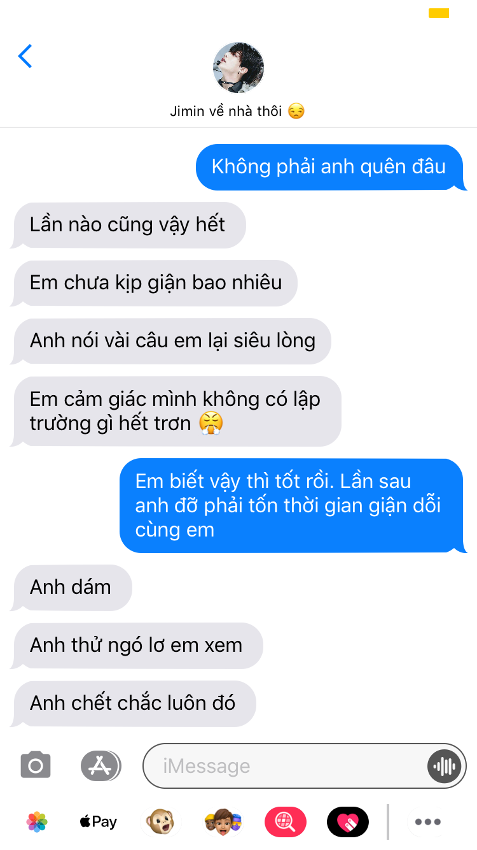This screenshot has height=850, width=477.
Task: Tap the blue "Em biết vậy thì tốt rồi" bubble
Action: 293,505
